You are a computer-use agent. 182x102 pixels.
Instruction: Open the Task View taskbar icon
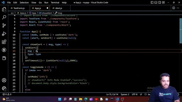(x=70, y=99)
